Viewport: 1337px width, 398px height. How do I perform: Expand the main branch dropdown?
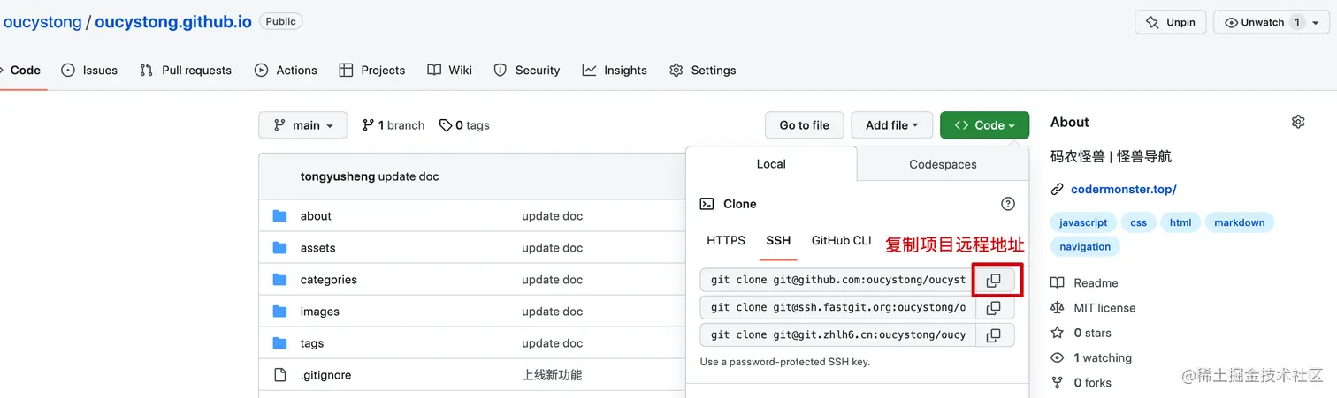pos(303,125)
